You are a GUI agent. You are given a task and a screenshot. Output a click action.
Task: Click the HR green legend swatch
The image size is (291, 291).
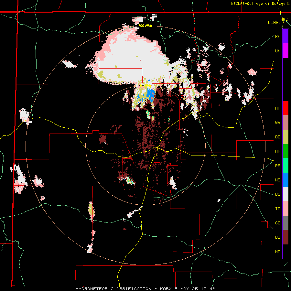coord(286,151)
